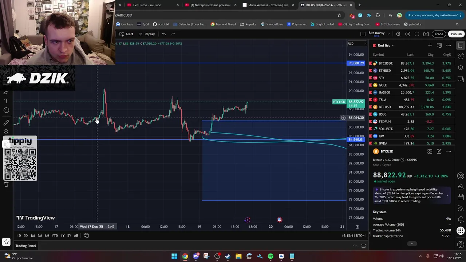Screen dimensions: 466x262
Task: Open the Alert creation button
Action: point(126,34)
